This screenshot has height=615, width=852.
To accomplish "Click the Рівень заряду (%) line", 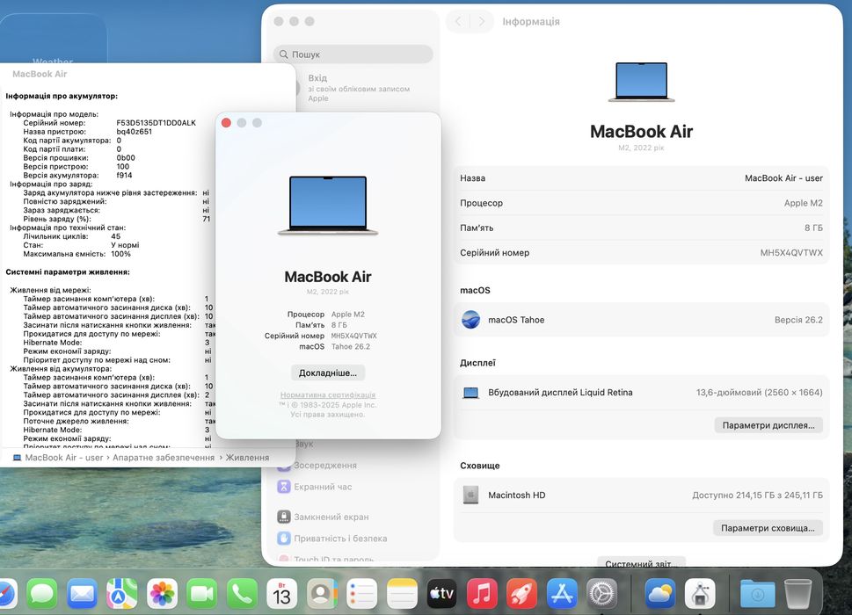I will 116,219.
